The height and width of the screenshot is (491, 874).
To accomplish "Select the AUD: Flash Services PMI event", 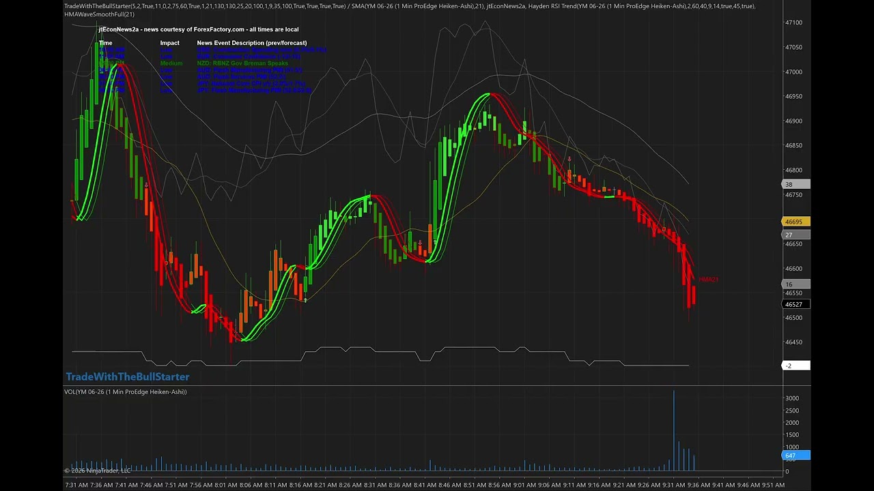I will tap(242, 77).
